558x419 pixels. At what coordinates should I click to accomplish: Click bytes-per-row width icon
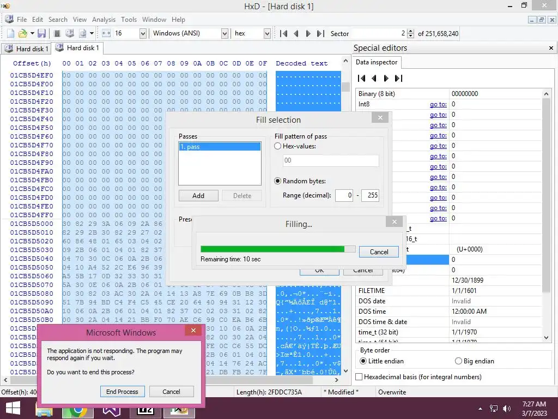point(106,33)
